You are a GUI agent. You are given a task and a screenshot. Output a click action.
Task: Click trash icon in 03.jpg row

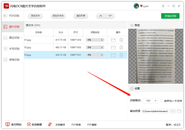121,55
